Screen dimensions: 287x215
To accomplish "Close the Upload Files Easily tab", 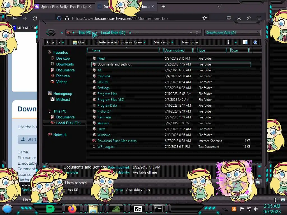I will [89, 7].
